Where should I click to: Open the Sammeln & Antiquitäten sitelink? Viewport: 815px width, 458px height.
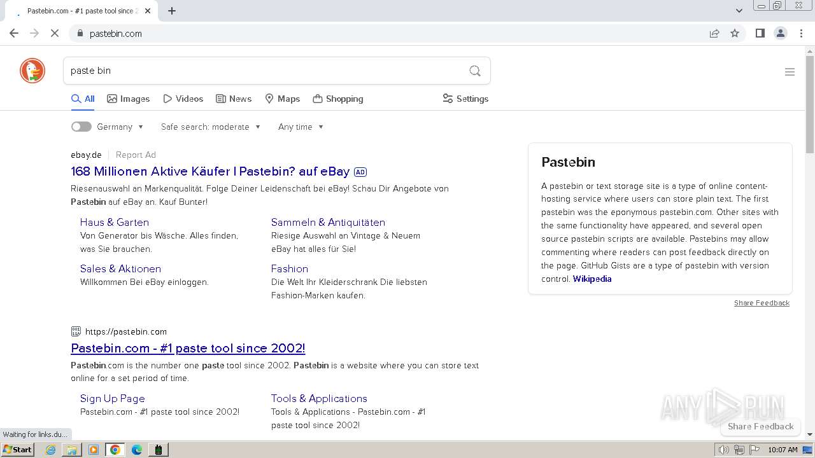click(x=328, y=222)
